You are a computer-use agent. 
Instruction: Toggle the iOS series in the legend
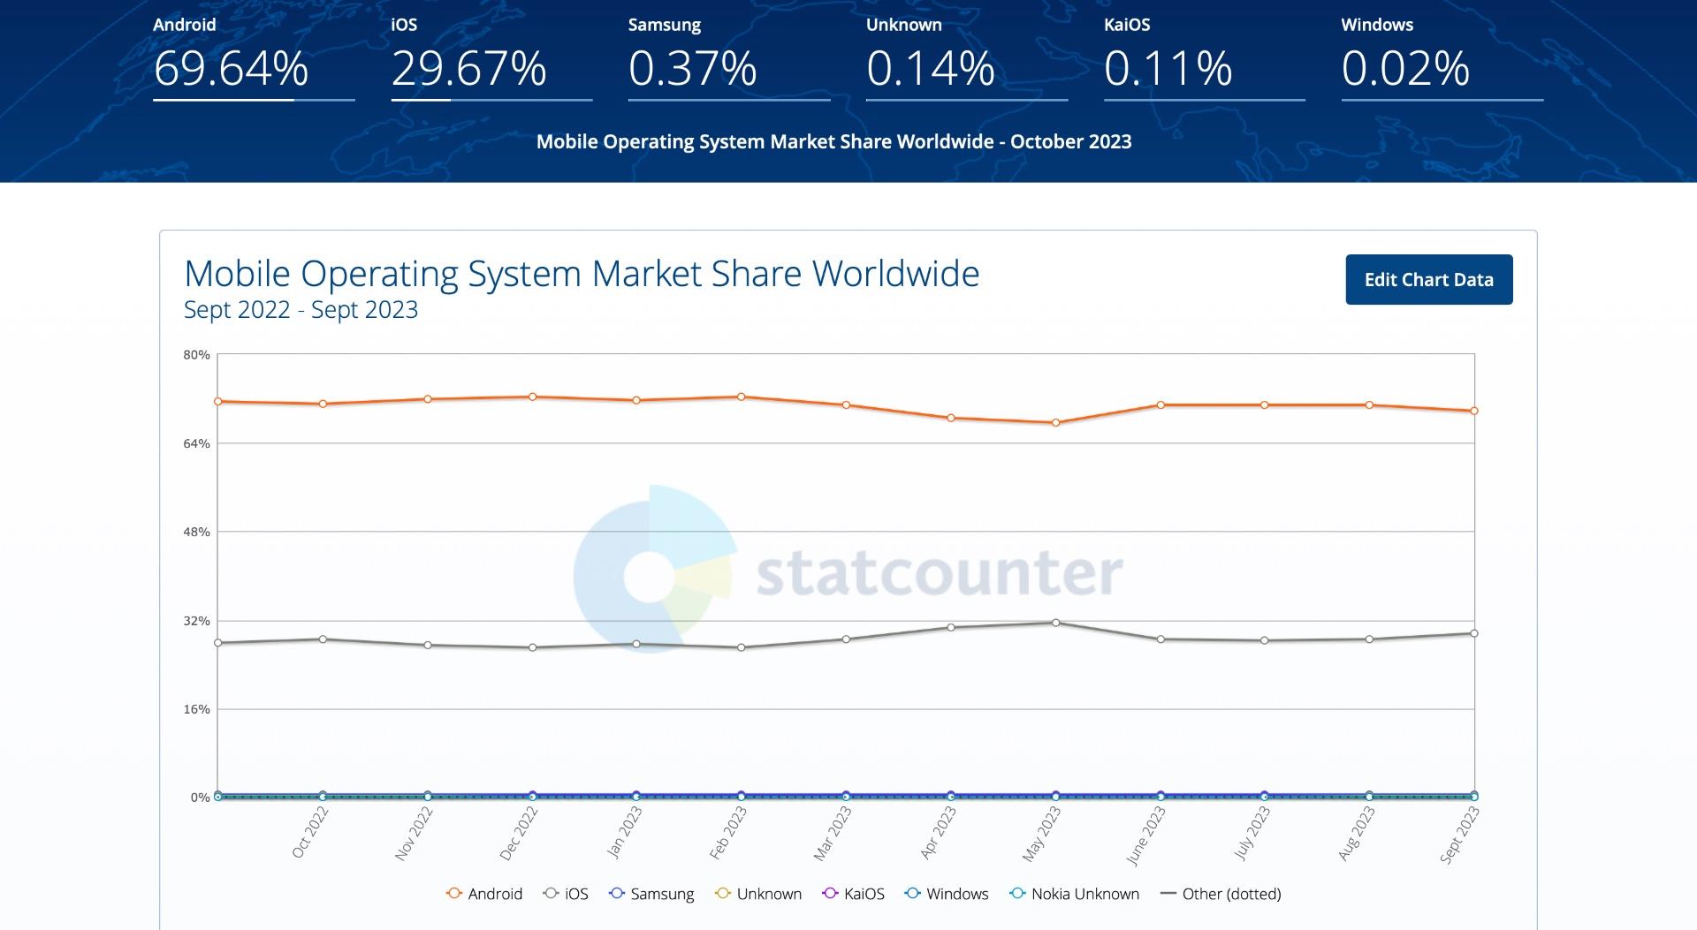[566, 894]
